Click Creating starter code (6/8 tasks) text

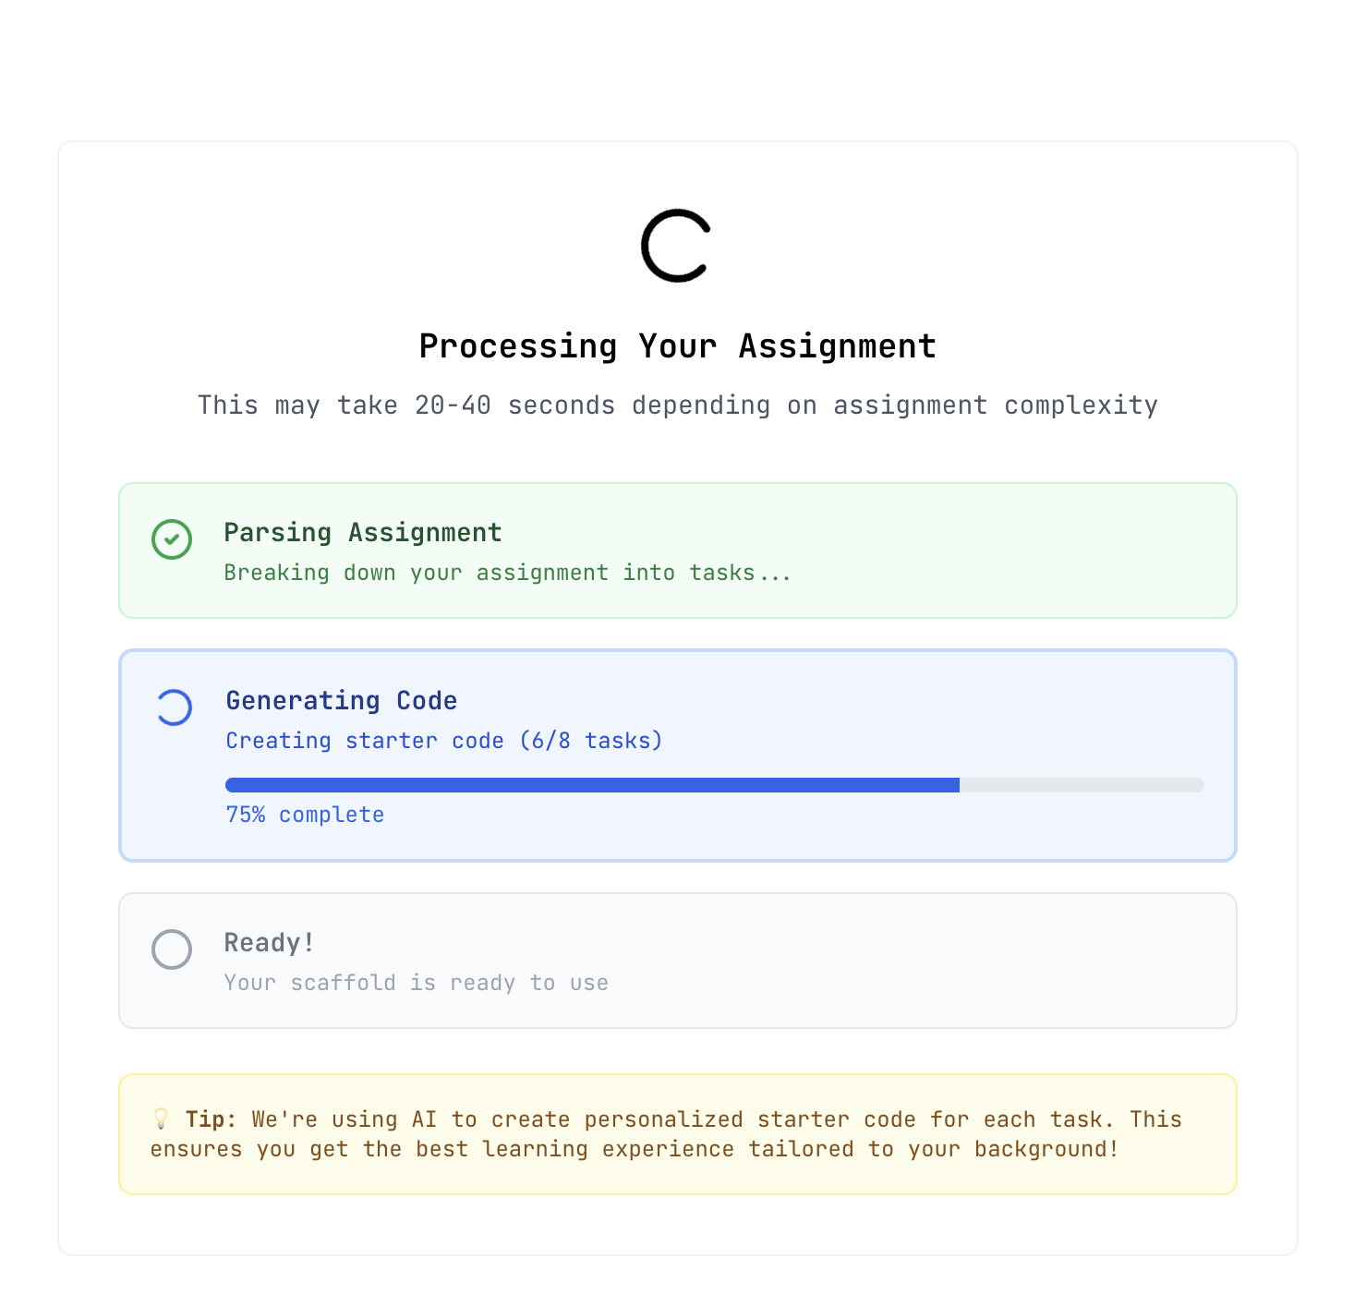pyautogui.click(x=443, y=741)
